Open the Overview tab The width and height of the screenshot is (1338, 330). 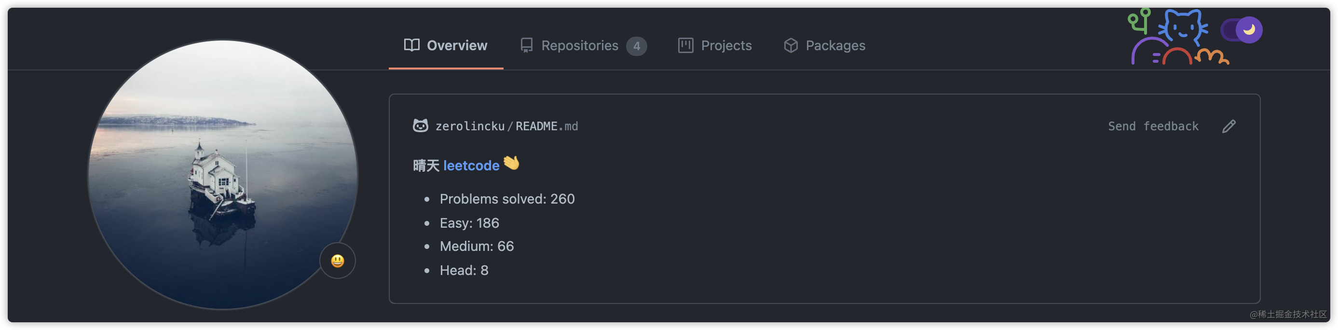tap(446, 46)
